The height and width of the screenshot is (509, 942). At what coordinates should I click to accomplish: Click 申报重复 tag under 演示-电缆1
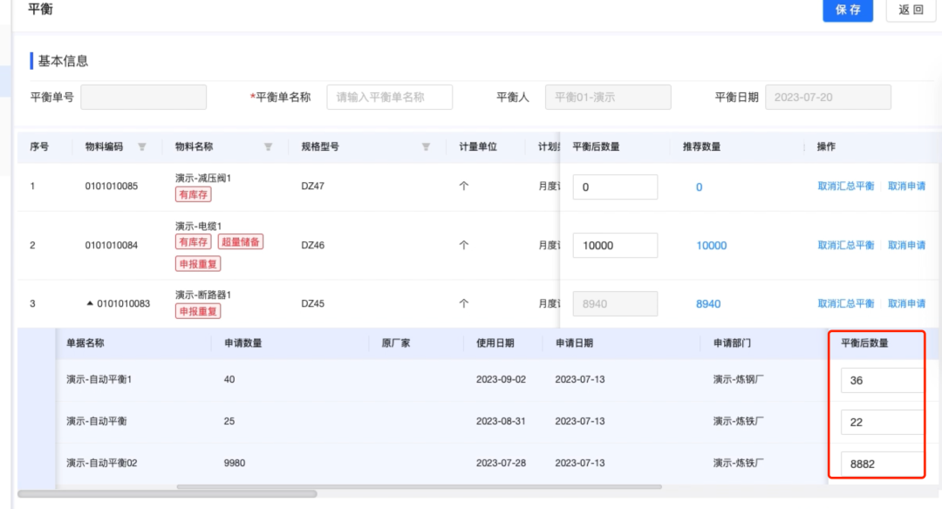[x=198, y=264]
